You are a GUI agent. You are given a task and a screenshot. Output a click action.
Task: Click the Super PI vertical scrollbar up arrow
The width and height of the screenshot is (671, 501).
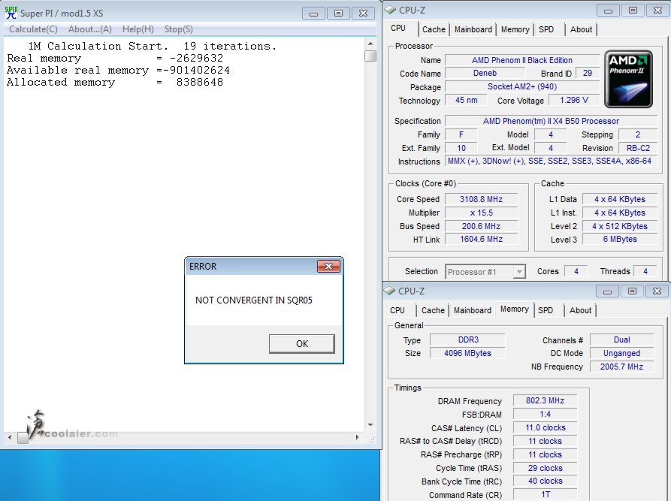pyautogui.click(x=370, y=44)
